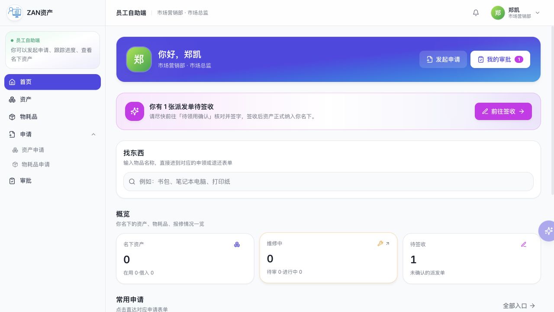
Task: Click the 名下资产 card icon
Action: point(237,244)
